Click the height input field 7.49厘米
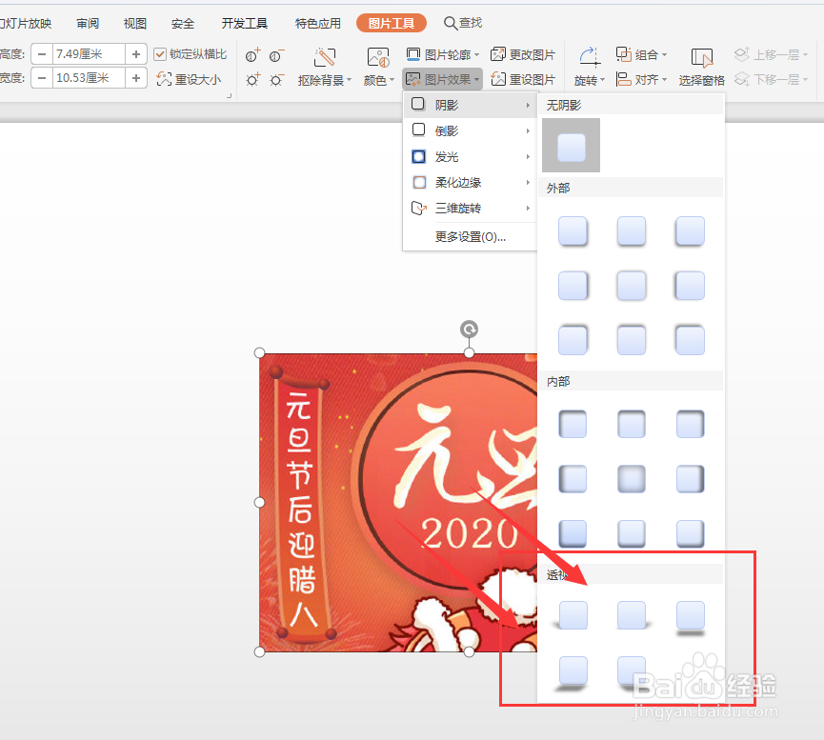The width and height of the screenshot is (824, 740). pyautogui.click(x=89, y=54)
